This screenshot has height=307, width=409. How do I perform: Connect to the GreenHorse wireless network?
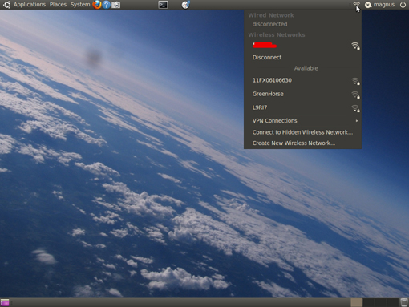(x=302, y=94)
